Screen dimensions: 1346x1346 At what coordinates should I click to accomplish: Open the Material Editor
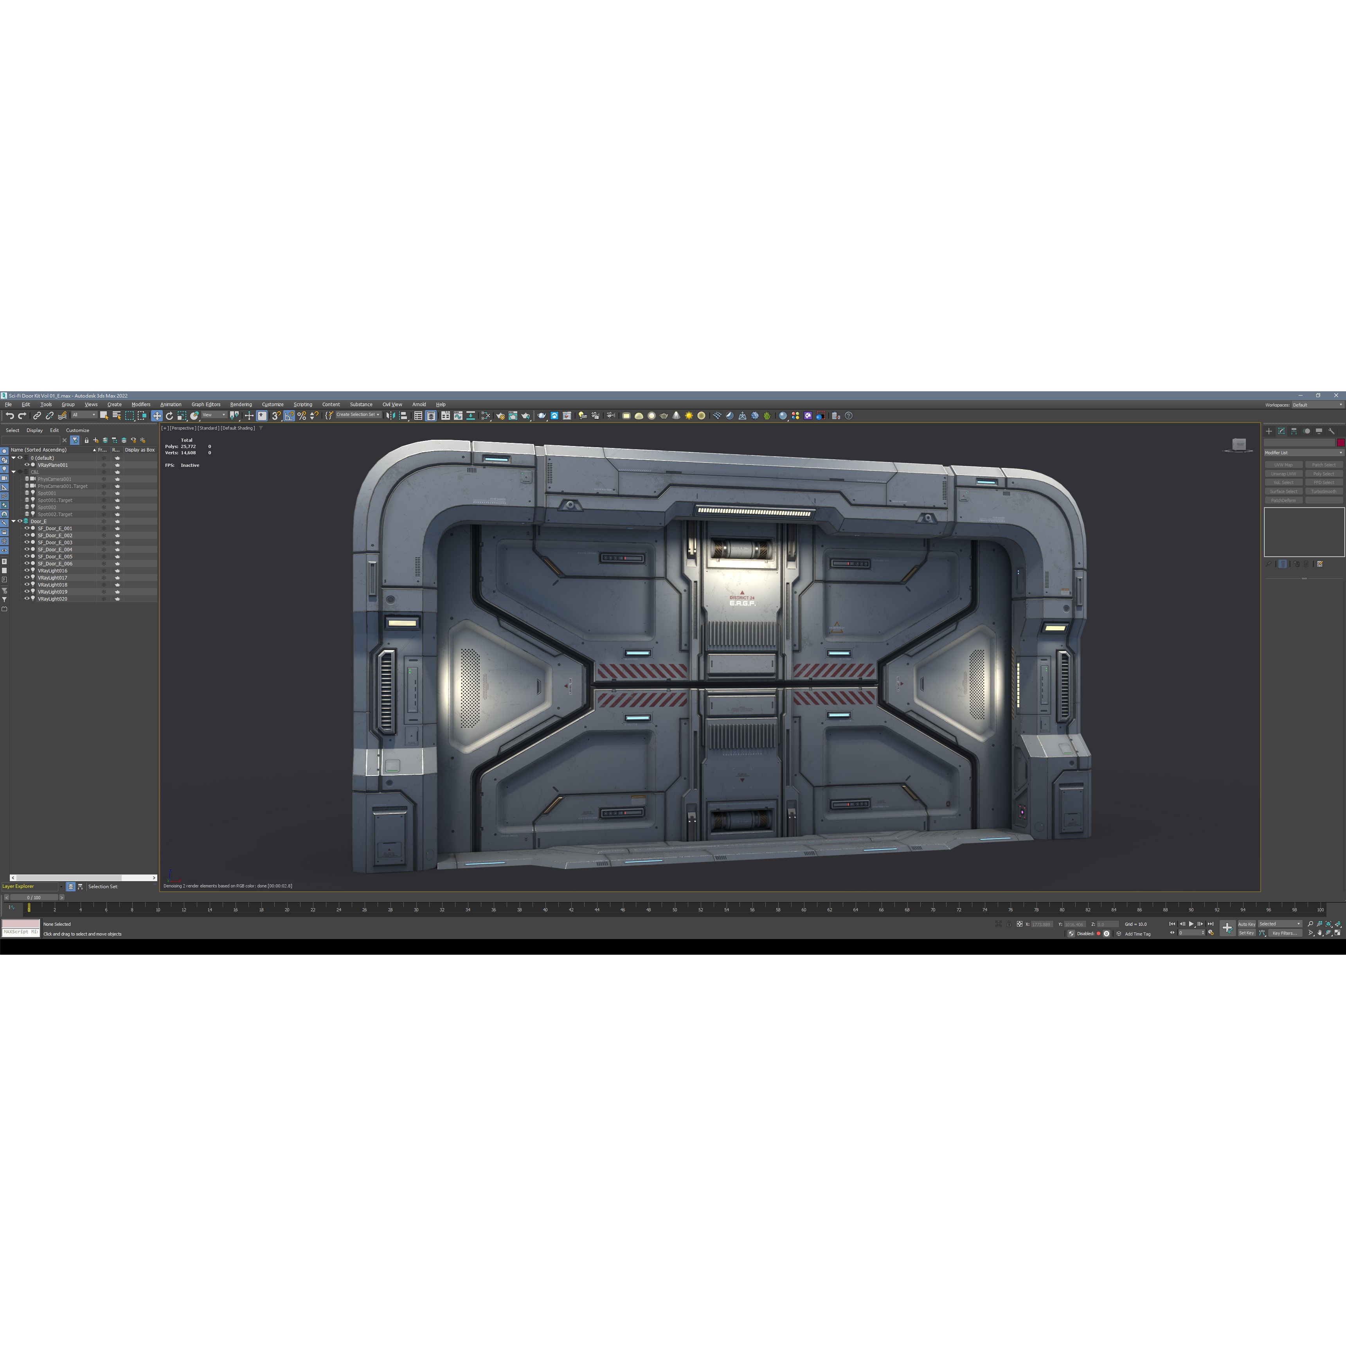coord(486,416)
